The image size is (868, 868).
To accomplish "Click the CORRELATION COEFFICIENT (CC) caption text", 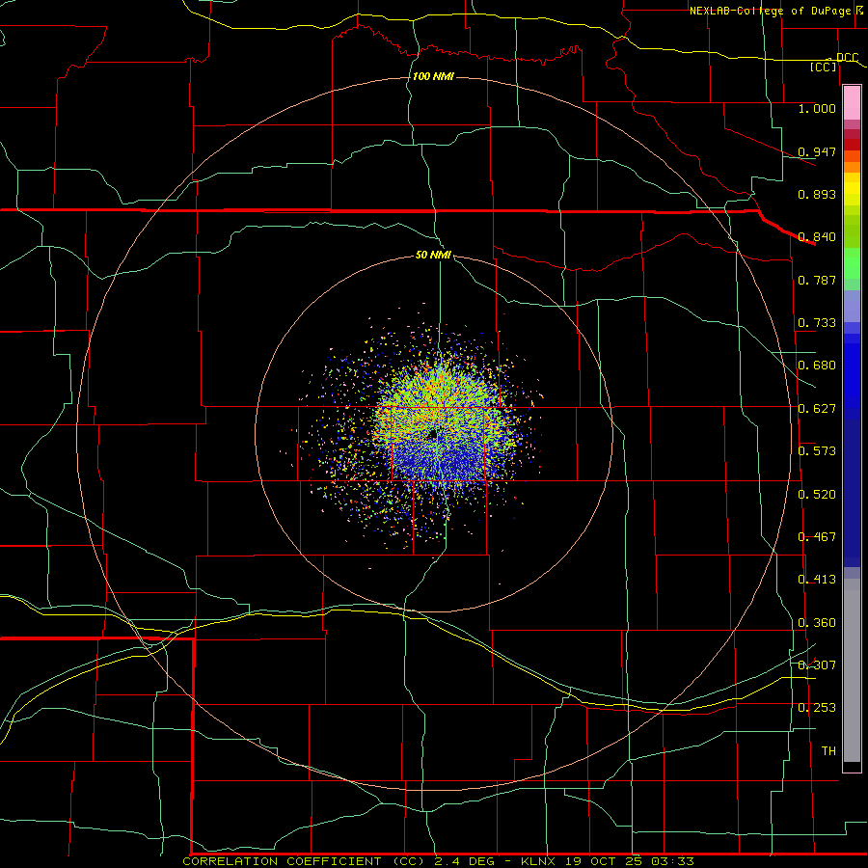I will point(304,861).
